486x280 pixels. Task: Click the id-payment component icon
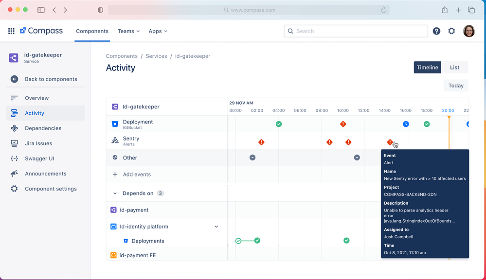(113, 210)
